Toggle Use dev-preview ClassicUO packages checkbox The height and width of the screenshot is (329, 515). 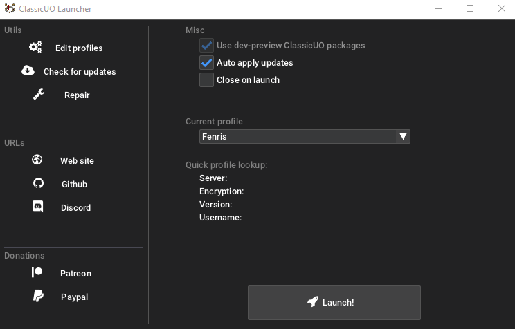click(206, 46)
